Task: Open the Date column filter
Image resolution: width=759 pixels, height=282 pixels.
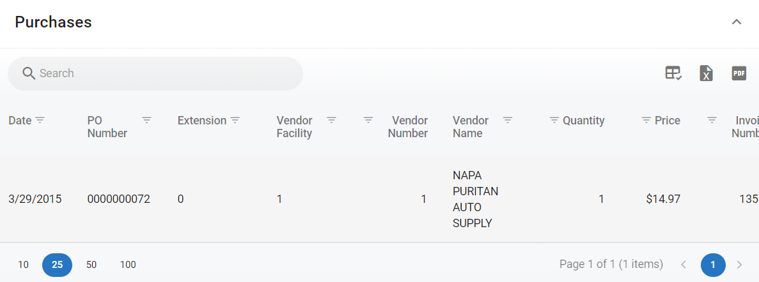Action: (x=40, y=121)
